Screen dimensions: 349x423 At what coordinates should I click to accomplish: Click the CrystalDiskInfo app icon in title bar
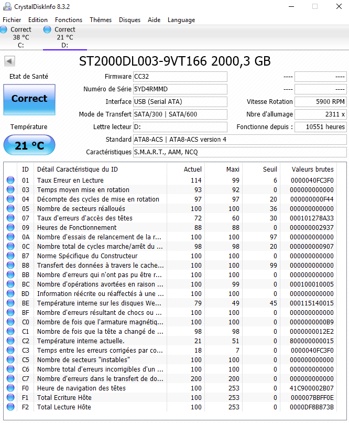(x=6, y=6)
